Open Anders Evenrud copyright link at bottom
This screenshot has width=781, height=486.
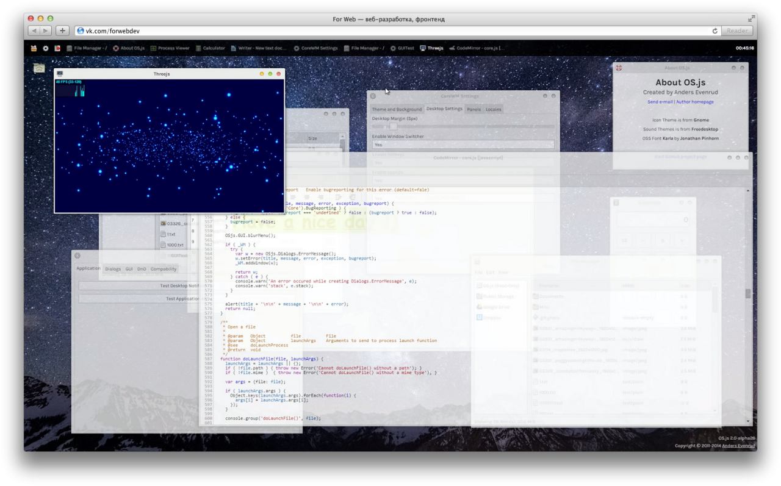[x=737, y=446]
